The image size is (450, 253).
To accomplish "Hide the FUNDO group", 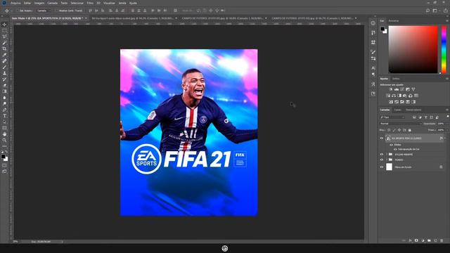I will 382,160.
